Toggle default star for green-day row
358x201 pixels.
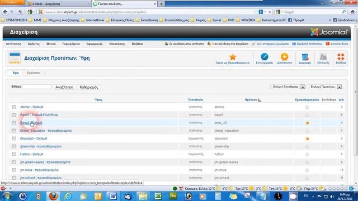point(307,146)
